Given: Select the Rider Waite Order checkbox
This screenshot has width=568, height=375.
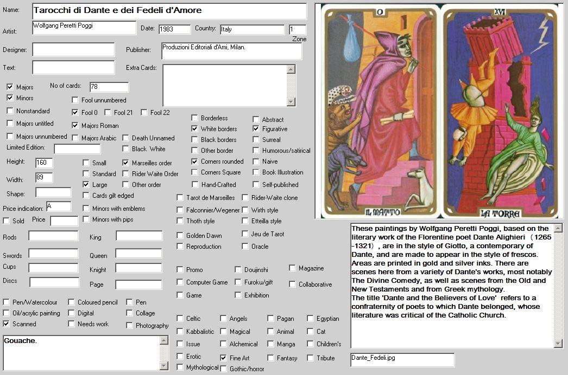Looking at the screenshot, I should (125, 173).
